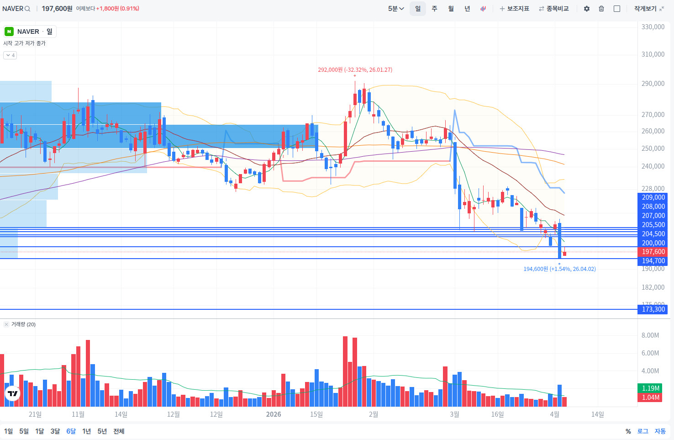Click the 16일 date on time axis

pyautogui.click(x=497, y=414)
